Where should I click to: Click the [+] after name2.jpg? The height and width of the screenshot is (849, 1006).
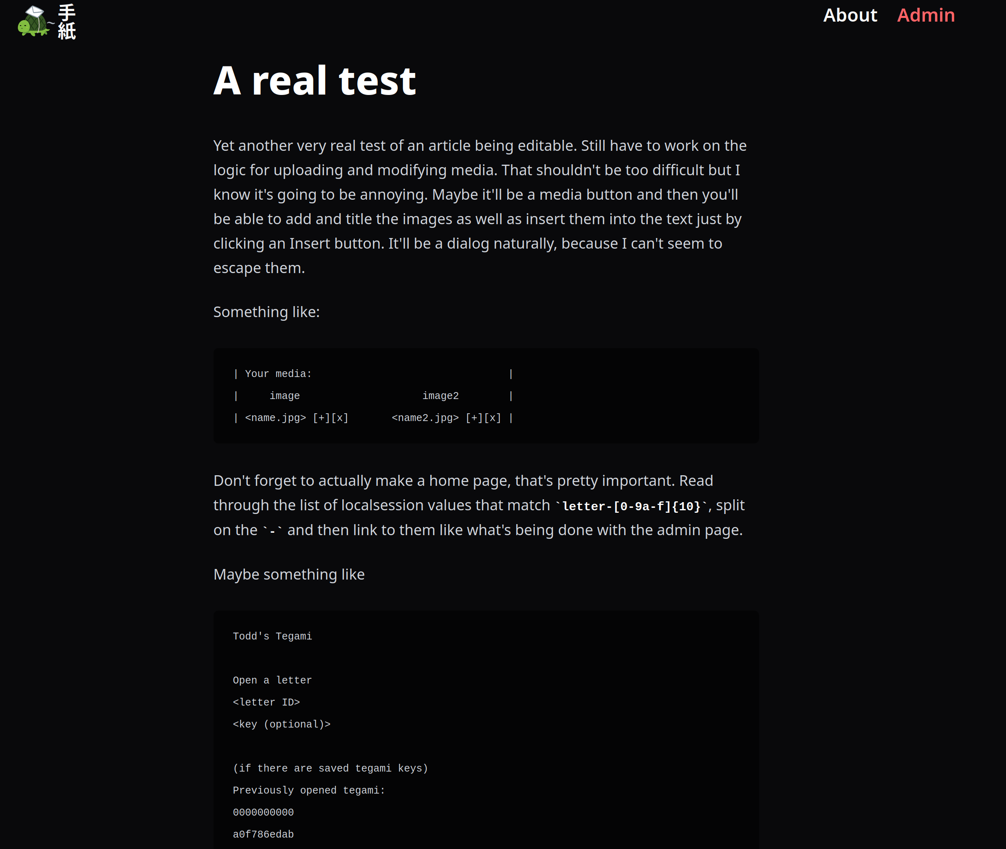(474, 418)
